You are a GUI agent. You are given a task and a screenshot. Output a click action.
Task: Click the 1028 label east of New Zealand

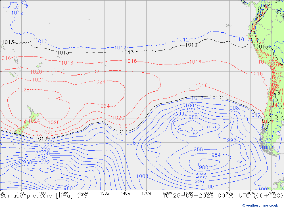pyautogui.click(x=54, y=123)
